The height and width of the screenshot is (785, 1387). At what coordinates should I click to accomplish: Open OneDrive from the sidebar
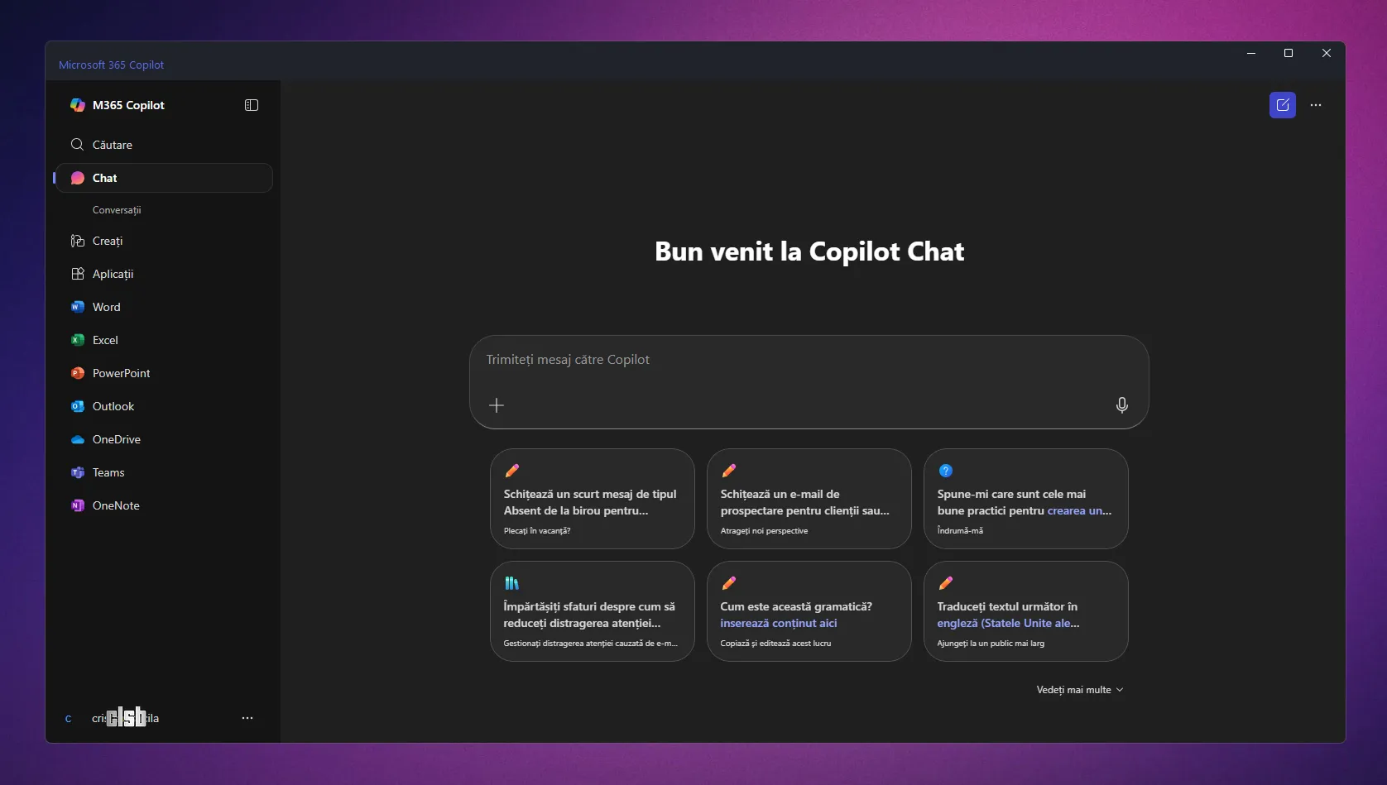pos(116,439)
